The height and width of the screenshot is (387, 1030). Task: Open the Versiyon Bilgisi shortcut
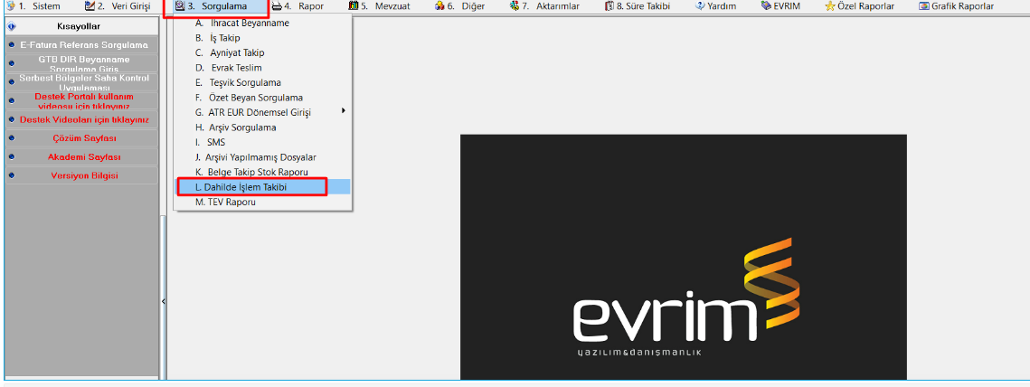[83, 176]
